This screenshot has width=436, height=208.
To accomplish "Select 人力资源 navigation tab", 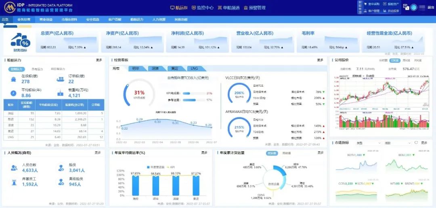I will click(x=159, y=19).
